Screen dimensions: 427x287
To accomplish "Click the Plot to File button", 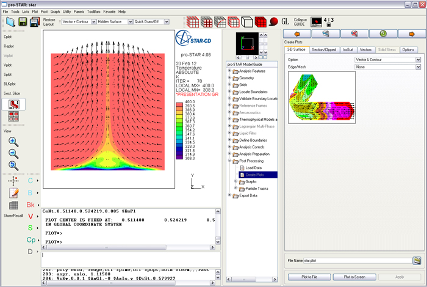I will pyautogui.click(x=309, y=277).
